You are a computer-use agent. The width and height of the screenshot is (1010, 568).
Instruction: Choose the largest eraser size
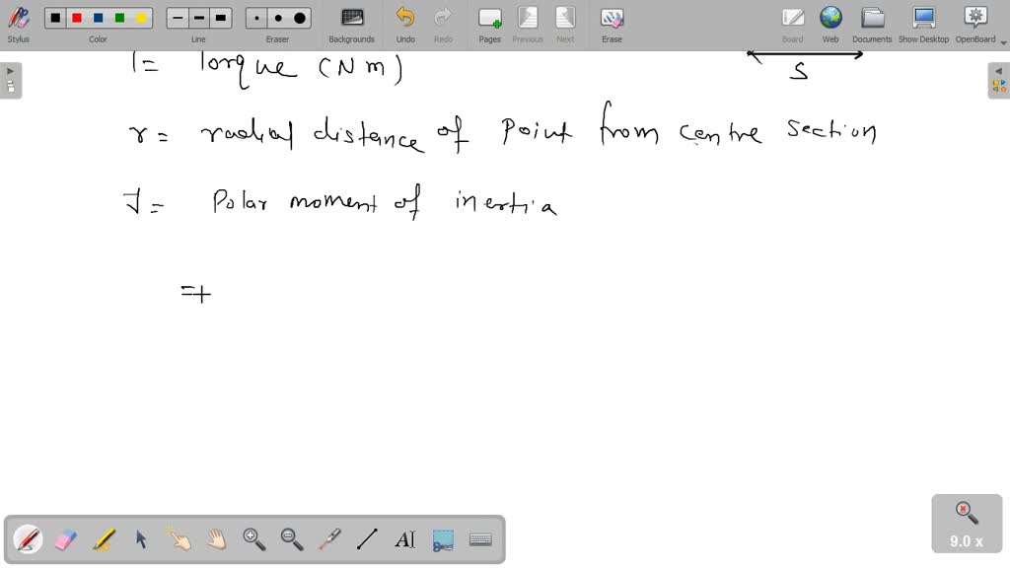[298, 17]
